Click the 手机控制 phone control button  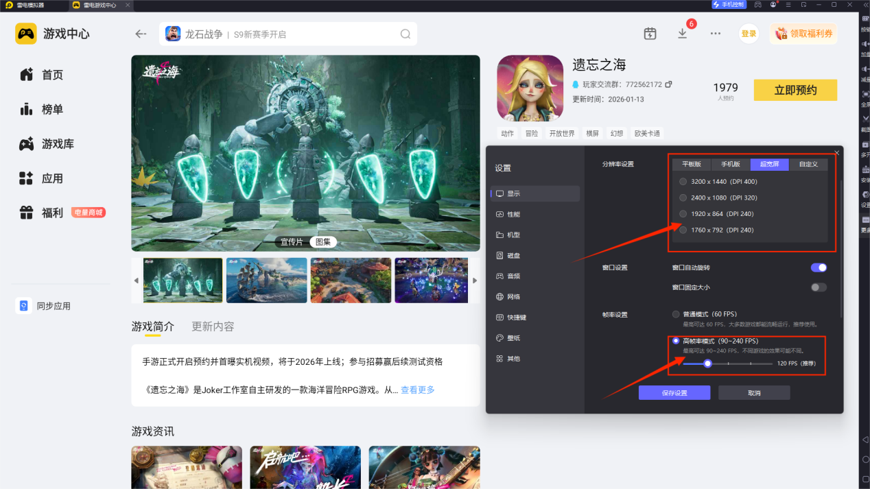(x=729, y=4)
